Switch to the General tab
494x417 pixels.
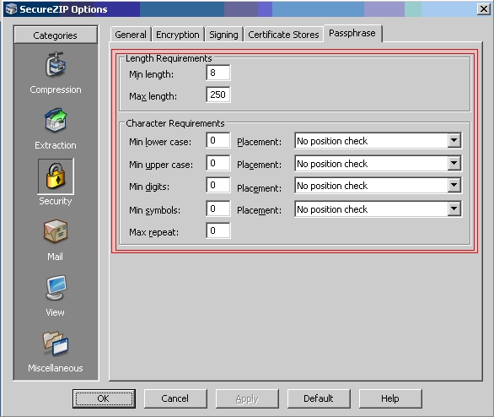131,35
